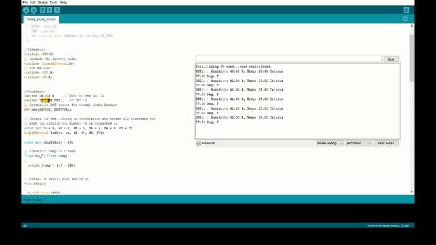Click the 'return (temp * 1.8 + 32);' line
436x245 pixels.
coord(52,165)
